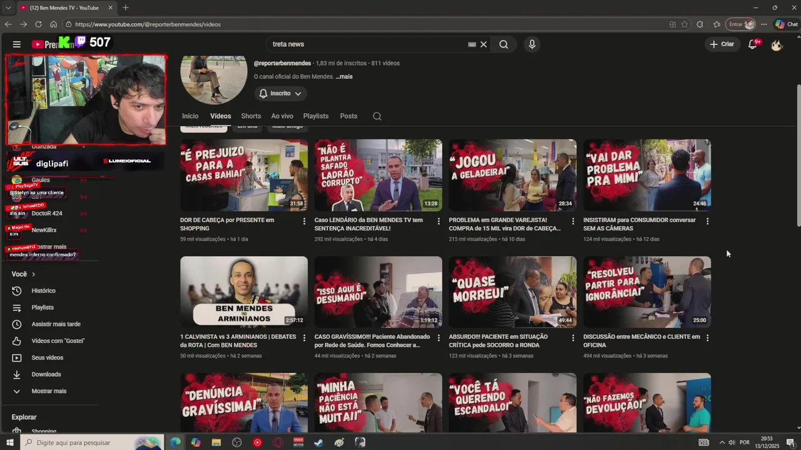Image resolution: width=801 pixels, height=450 pixels.
Task: Open options for ABSURDO PACIENTE em SITUAÇÃO video
Action: 573,337
